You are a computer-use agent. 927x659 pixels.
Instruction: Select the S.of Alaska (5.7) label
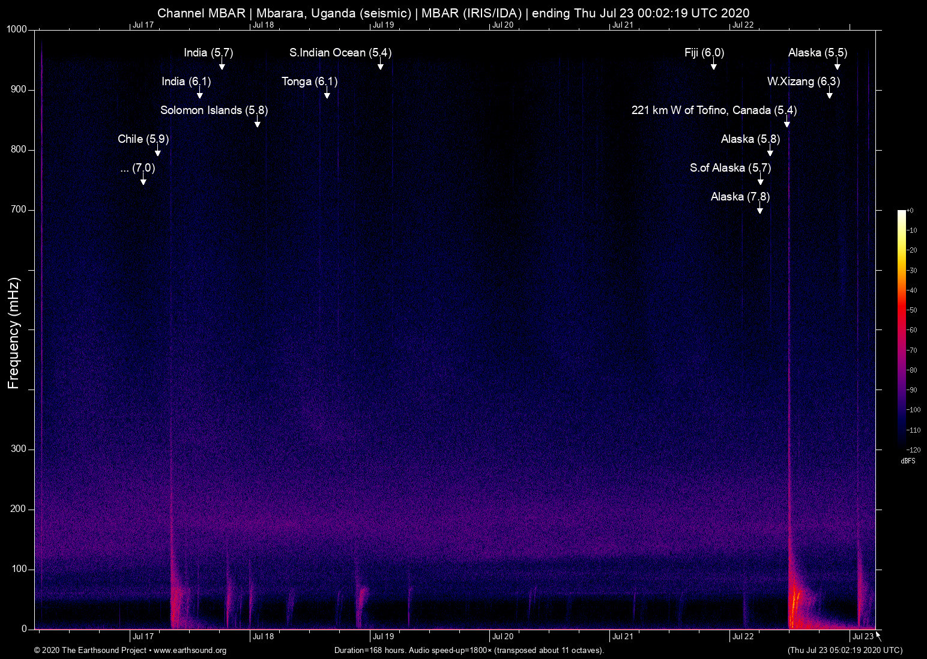(730, 168)
